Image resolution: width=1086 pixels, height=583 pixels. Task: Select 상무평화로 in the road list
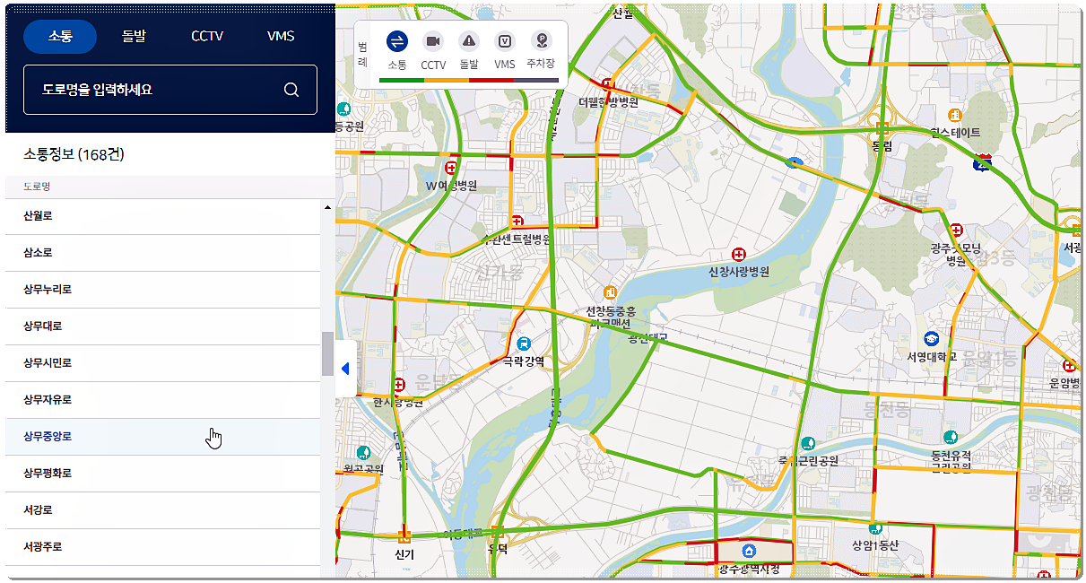pos(163,474)
